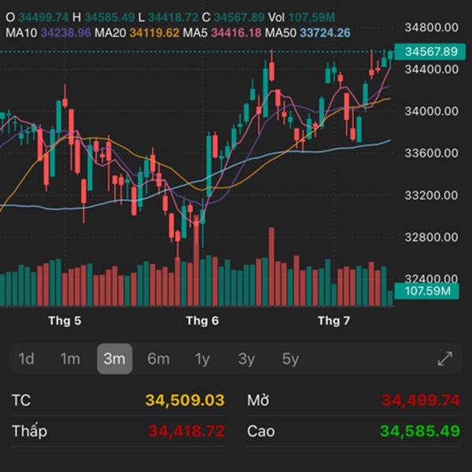Click the 34000.00 price axis label
The height and width of the screenshot is (472, 472).
[x=432, y=112]
